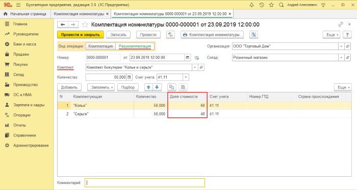The image size is (357, 190).
Task: Print Комплектация номенклатуры form
Action: 212,35
